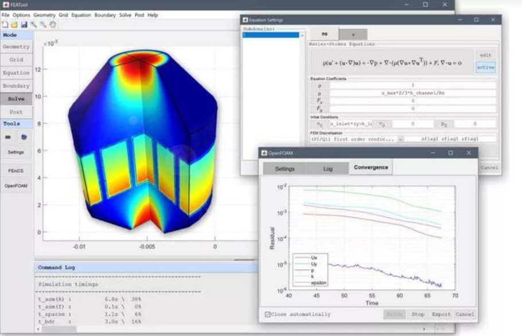
Task: Switch to Geometry mode in sidebar
Action: (x=16, y=46)
